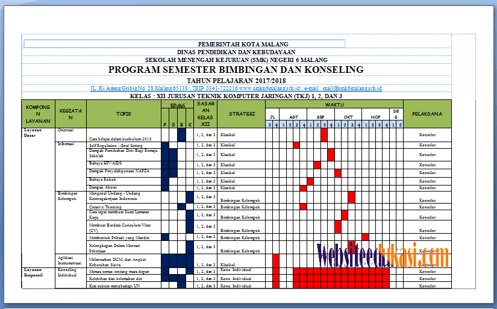Select the "Aplikasi Instrumentasi" activity cell

pos(69,260)
